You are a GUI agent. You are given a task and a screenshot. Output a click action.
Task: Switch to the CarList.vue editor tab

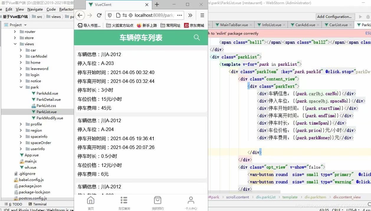[x=338, y=25]
